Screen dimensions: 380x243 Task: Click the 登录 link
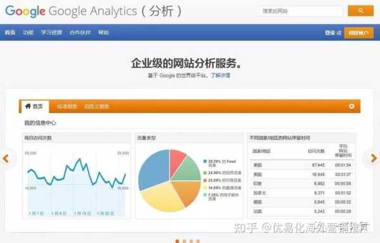330,33
